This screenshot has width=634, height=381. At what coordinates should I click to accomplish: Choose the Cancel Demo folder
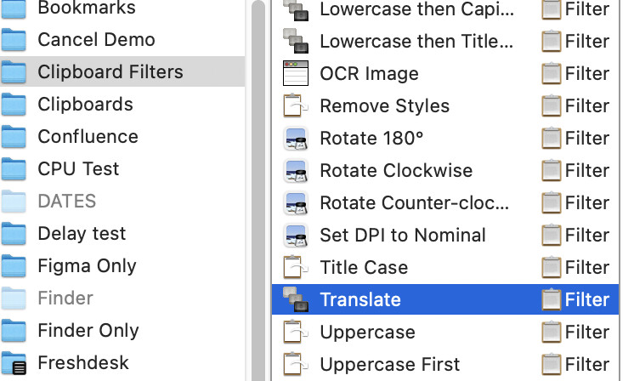(x=122, y=39)
